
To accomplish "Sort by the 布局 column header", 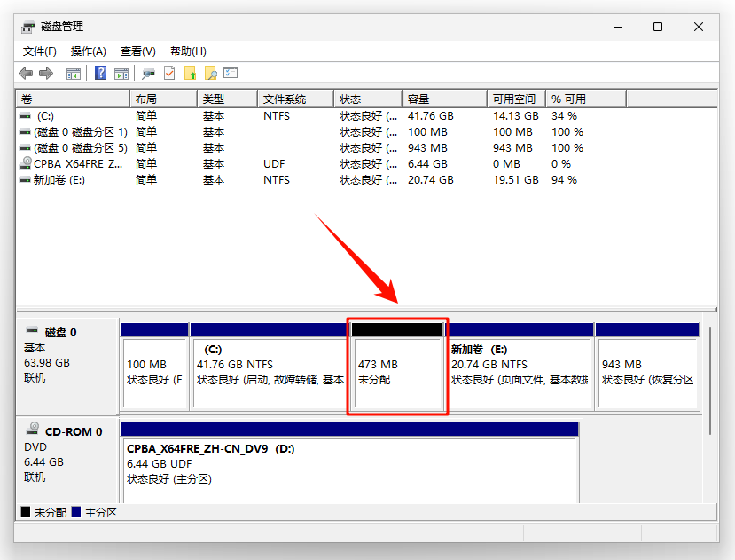I will click(x=164, y=99).
